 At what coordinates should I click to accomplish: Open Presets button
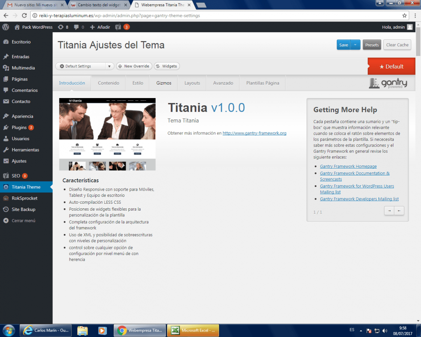[372, 45]
